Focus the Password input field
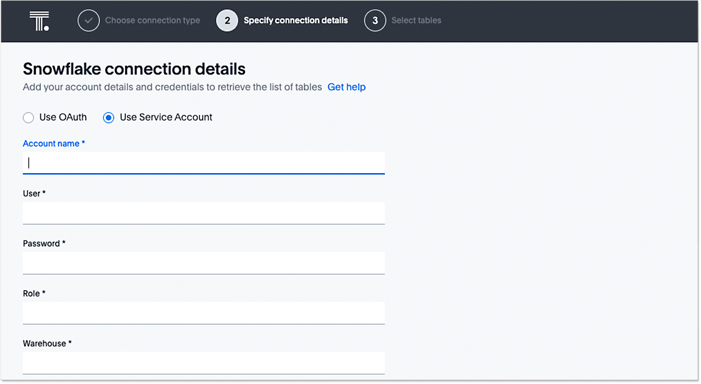This screenshot has width=701, height=384. click(x=203, y=263)
